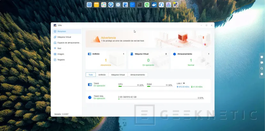Open the terminal icon in the dock
This screenshot has width=265, height=131.
pos(140,5)
